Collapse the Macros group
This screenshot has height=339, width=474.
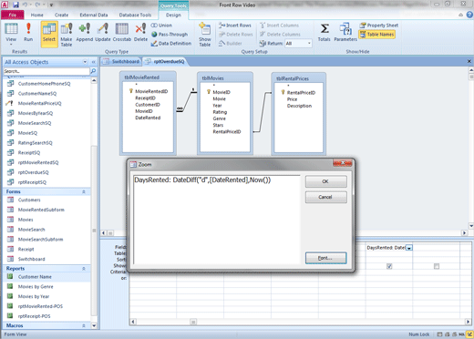tap(84, 325)
